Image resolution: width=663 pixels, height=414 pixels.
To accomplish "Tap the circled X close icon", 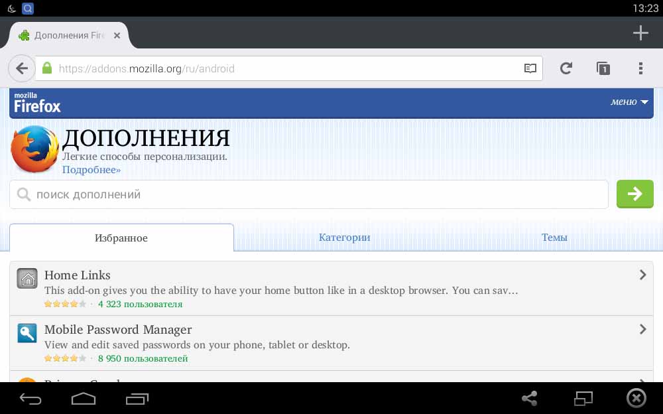I will [x=636, y=398].
